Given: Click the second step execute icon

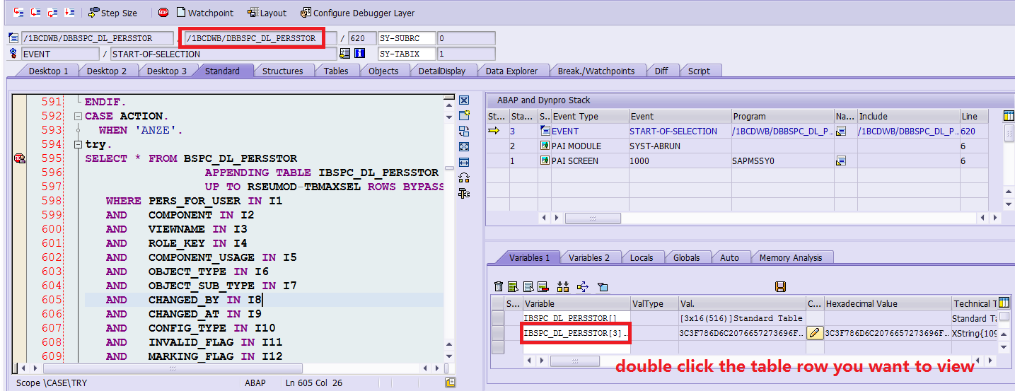Looking at the screenshot, I should coord(35,13).
